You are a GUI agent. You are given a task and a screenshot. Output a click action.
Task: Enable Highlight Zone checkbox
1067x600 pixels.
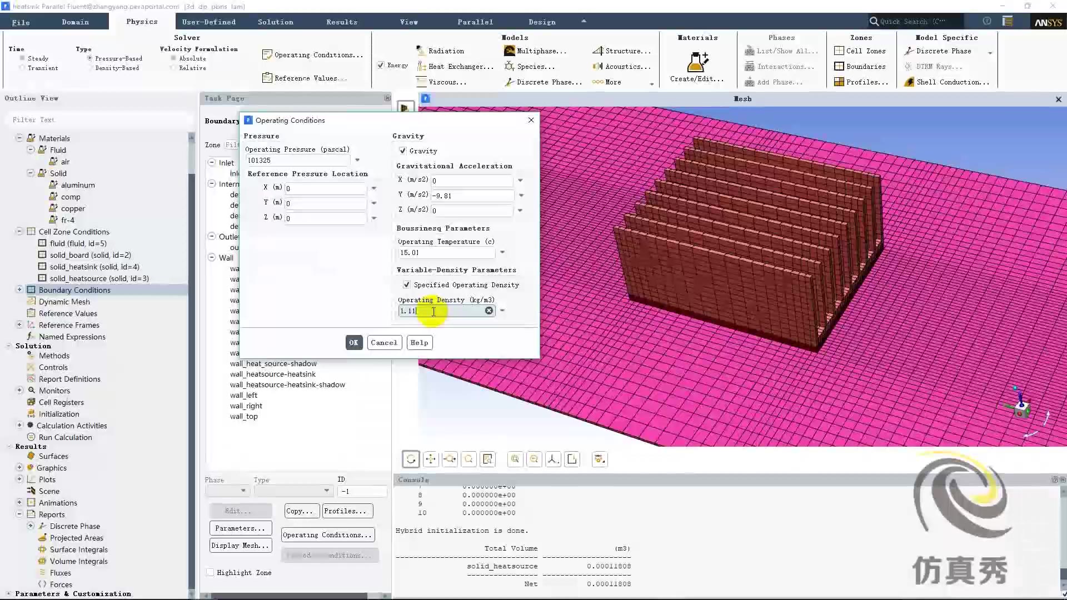(210, 572)
